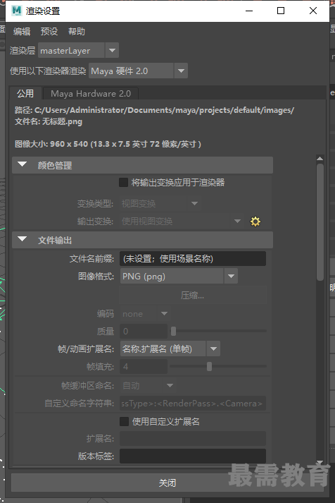Image resolution: width=335 pixels, height=503 pixels.
Task: Click the scrollbar up arrow
Action: coord(320,159)
